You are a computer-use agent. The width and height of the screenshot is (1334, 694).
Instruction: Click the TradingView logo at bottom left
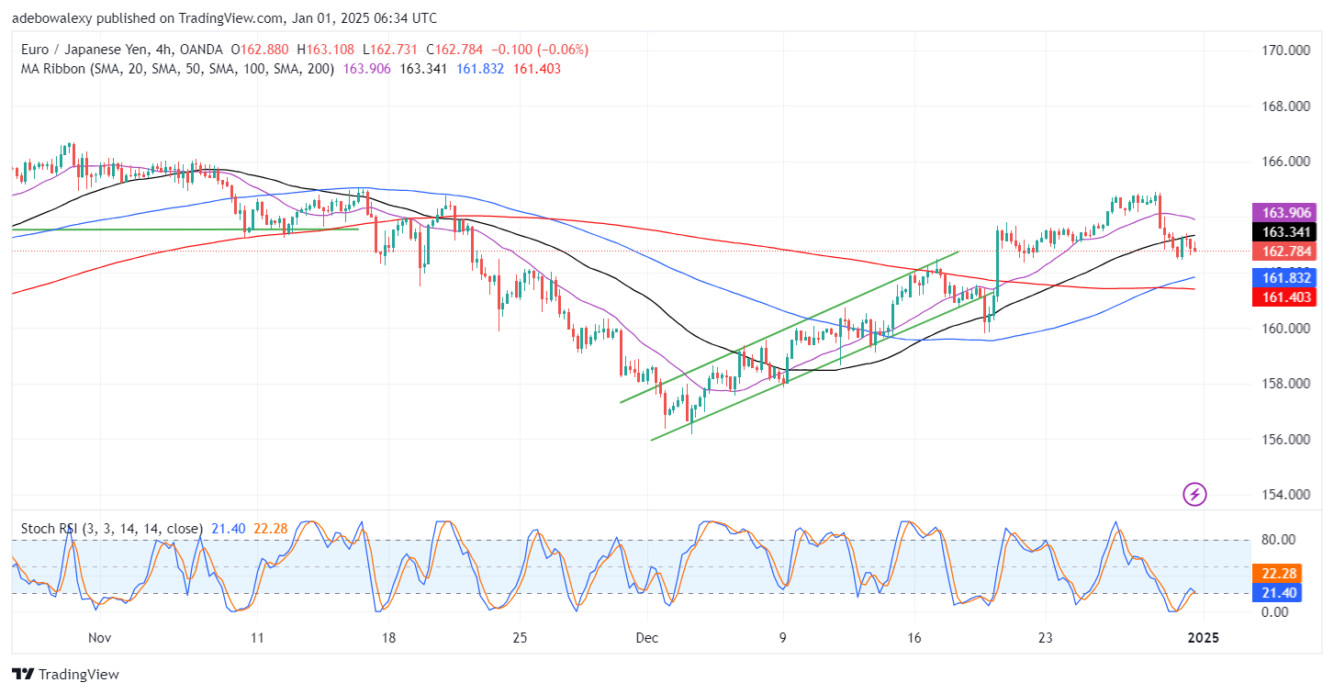[x=66, y=675]
